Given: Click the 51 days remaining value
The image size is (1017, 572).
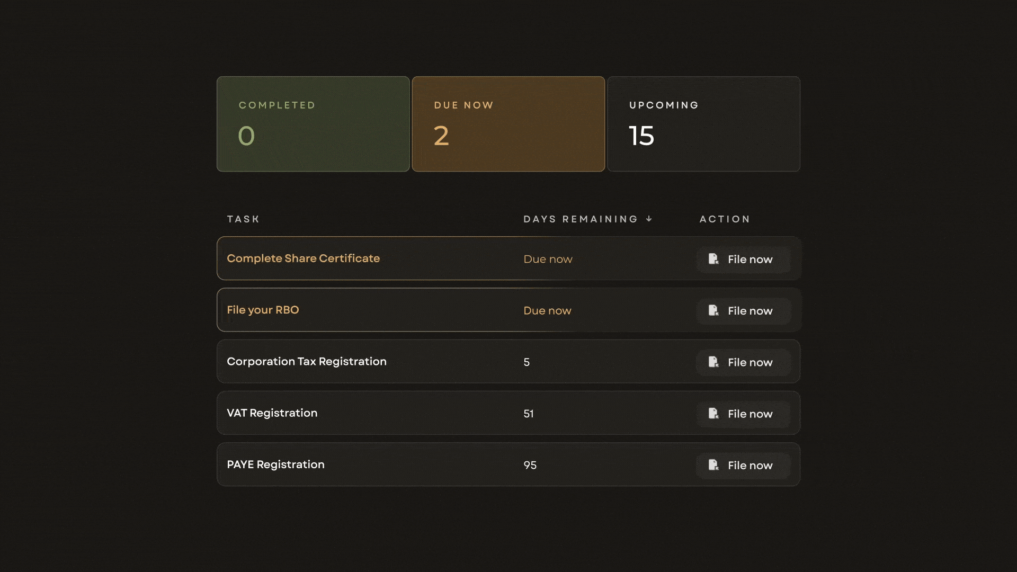Looking at the screenshot, I should click(529, 414).
